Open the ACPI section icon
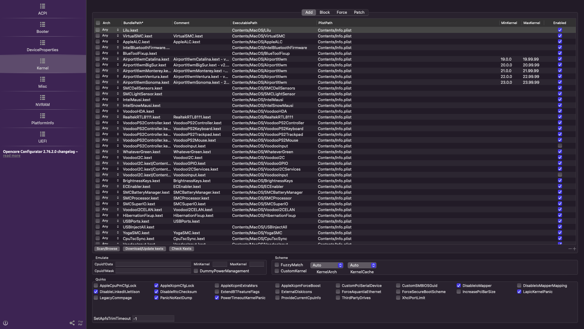The image size is (584, 329). click(x=43, y=6)
